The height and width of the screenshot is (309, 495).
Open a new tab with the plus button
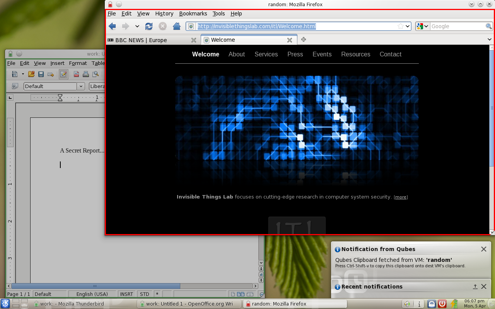pos(304,39)
